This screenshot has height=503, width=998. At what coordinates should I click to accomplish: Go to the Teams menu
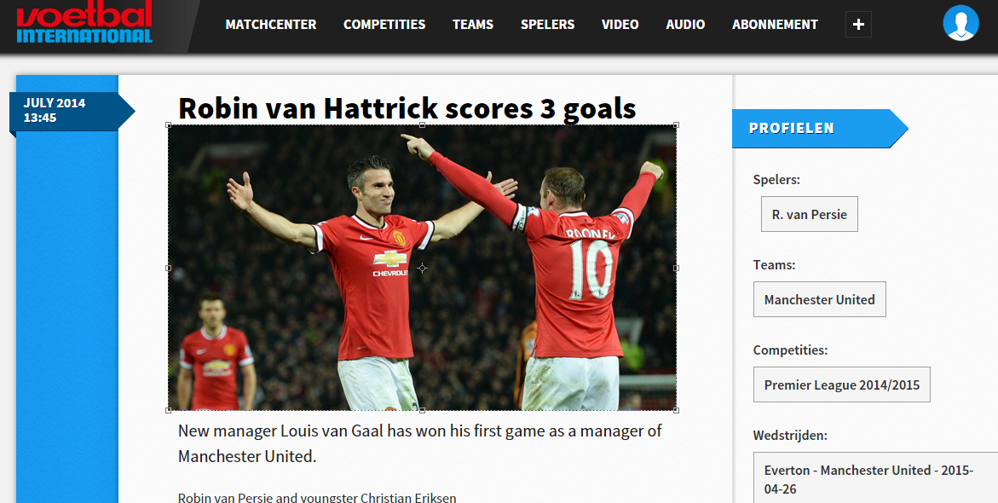pyautogui.click(x=473, y=25)
